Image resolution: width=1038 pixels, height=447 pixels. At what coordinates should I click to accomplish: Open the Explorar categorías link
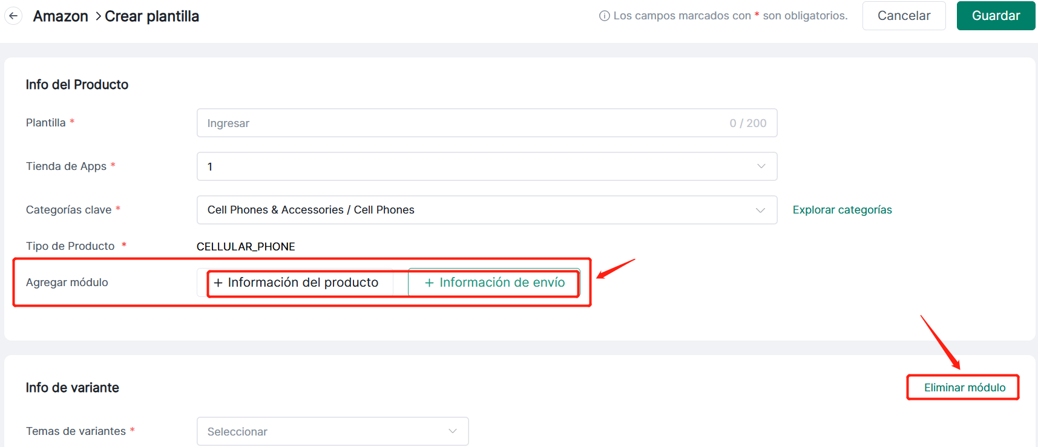click(842, 210)
